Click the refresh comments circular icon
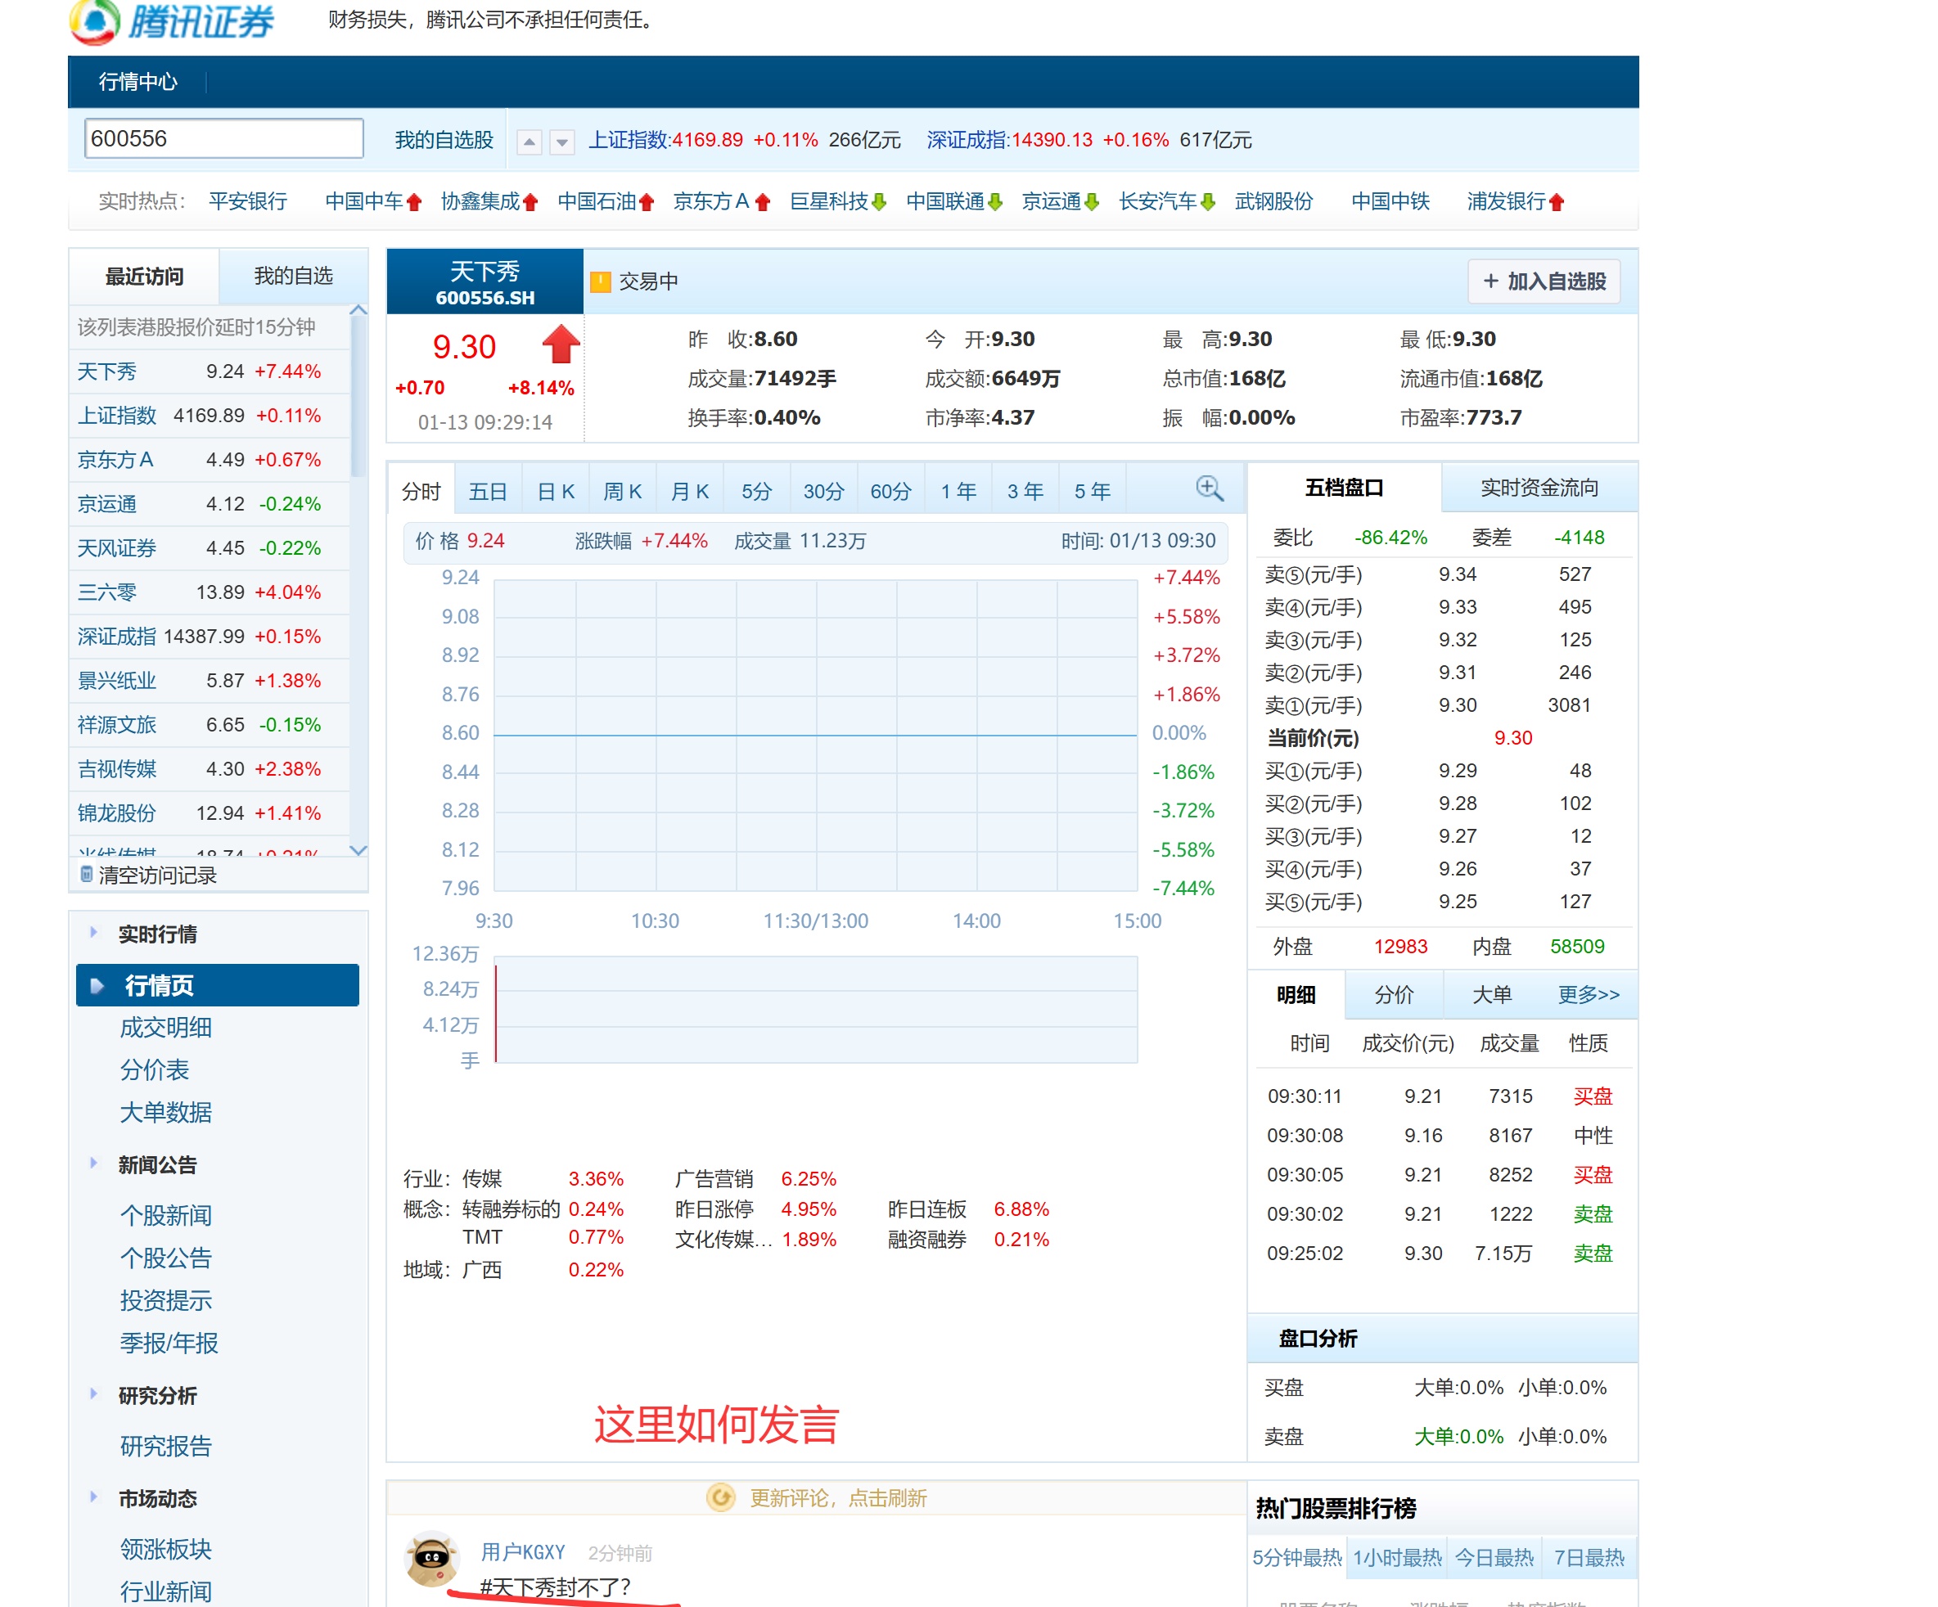Image resolution: width=1938 pixels, height=1607 pixels. coord(721,1497)
